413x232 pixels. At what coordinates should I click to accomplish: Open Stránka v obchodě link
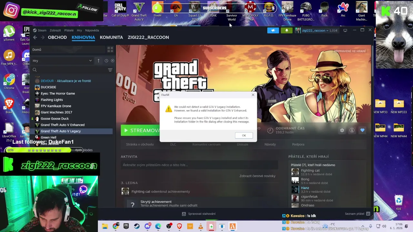pyautogui.click(x=140, y=144)
